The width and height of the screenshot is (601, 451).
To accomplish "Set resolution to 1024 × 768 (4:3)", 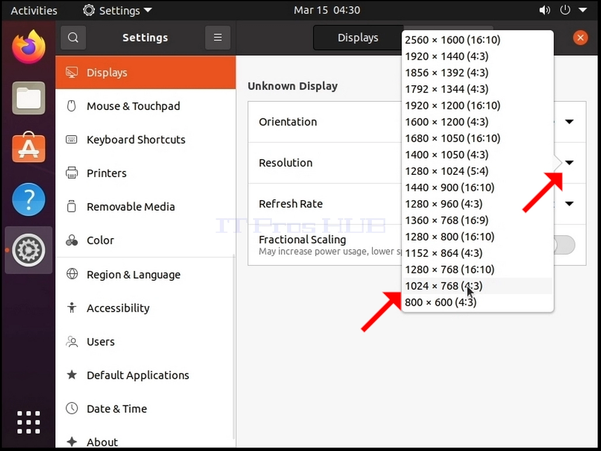I will point(478,286).
